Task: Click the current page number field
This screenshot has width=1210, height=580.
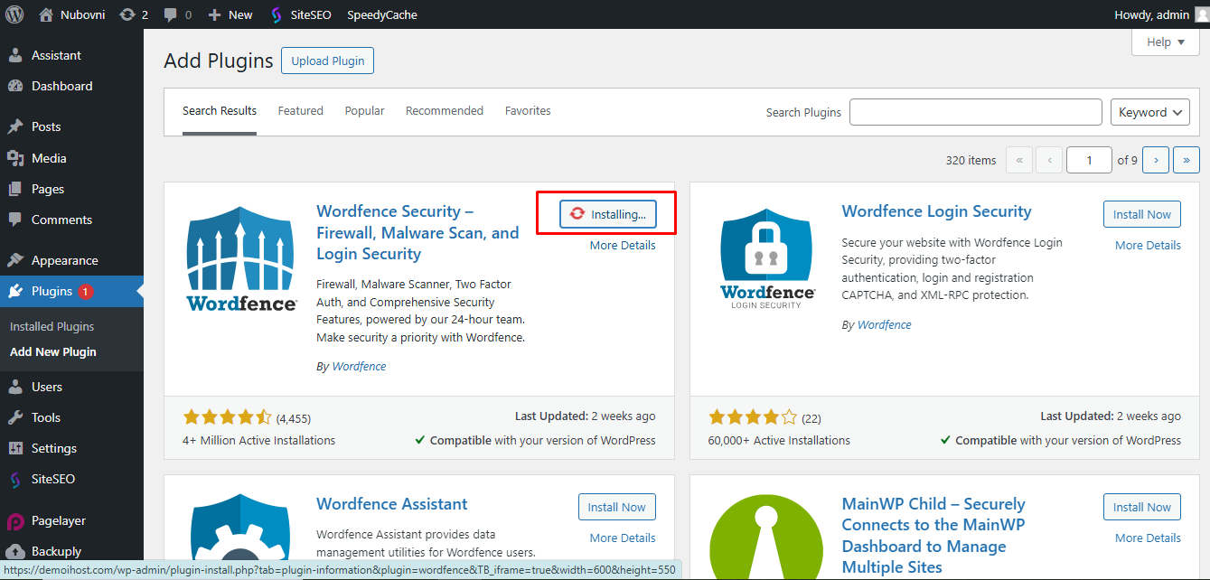Action: [1089, 160]
